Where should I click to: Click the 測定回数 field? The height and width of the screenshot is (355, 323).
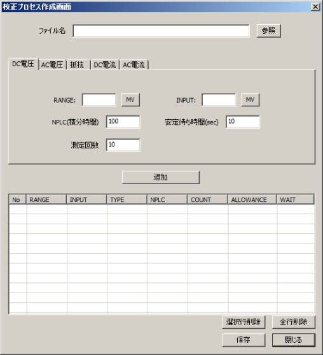tap(123, 145)
